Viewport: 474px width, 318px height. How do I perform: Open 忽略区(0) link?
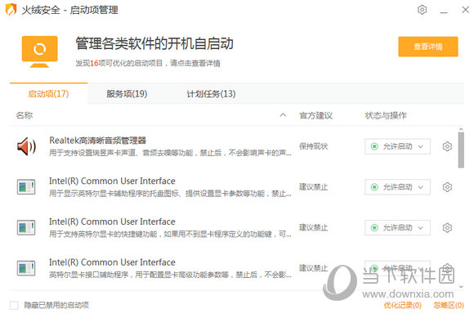[x=449, y=305]
